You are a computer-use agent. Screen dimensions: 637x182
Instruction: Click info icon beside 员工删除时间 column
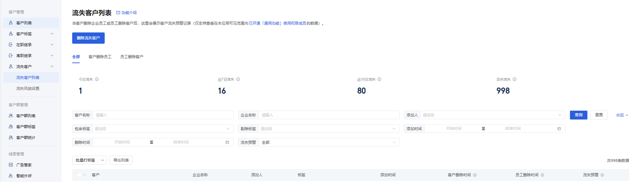click(x=543, y=175)
